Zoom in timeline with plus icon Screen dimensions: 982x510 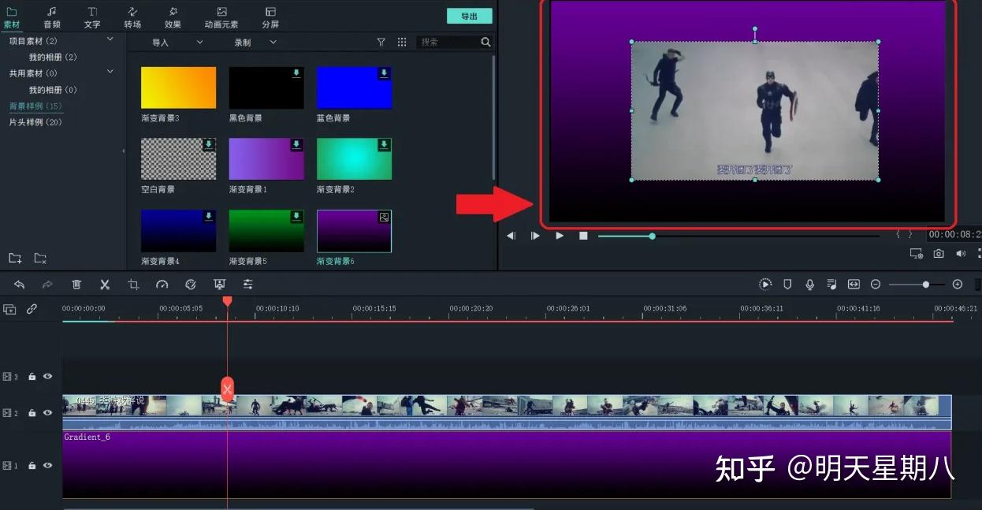tap(958, 285)
